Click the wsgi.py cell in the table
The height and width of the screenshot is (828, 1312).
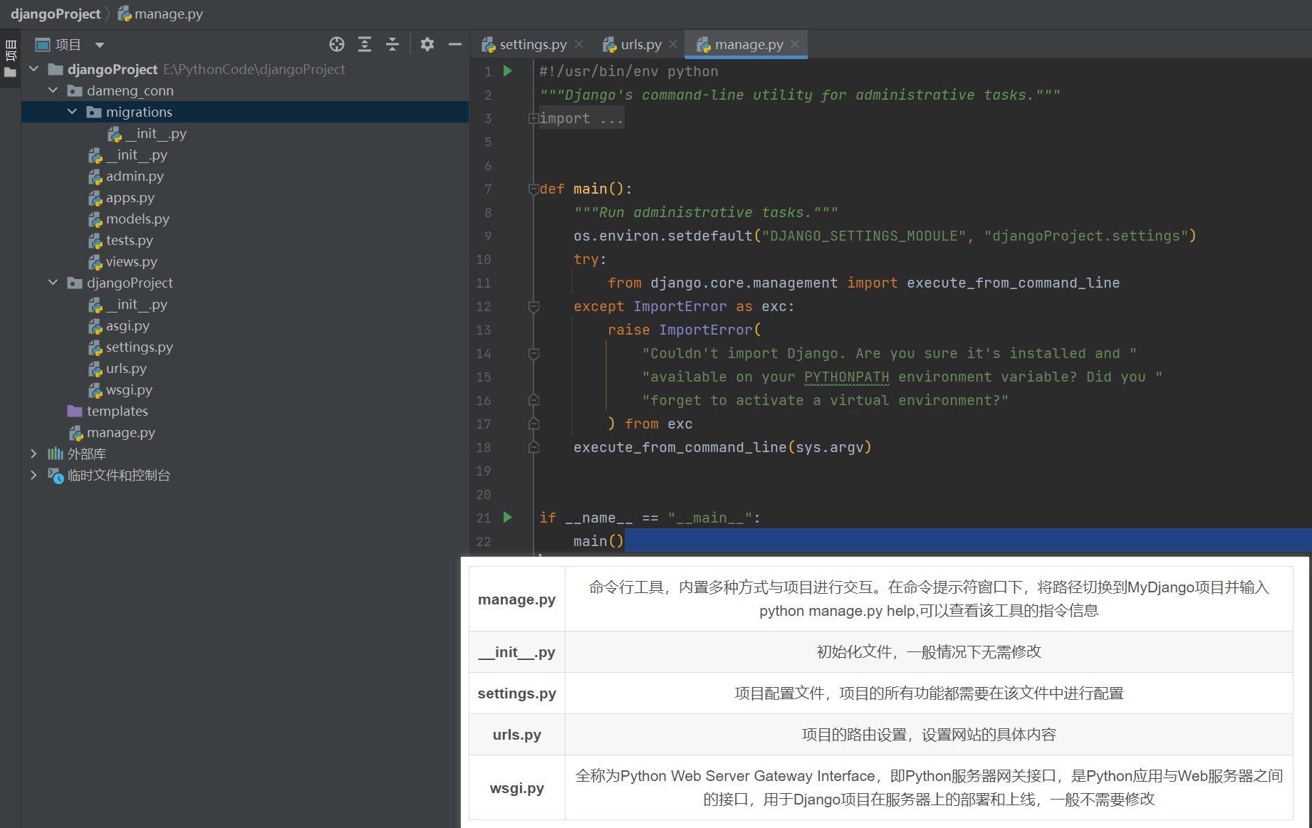[x=516, y=788]
